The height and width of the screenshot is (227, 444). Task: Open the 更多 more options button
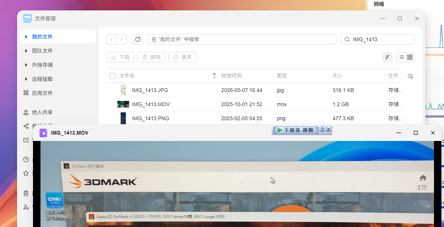click(183, 57)
